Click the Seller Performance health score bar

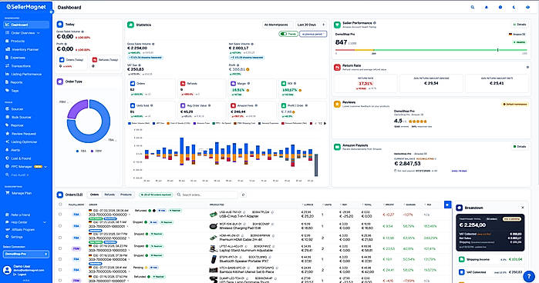point(431,50)
